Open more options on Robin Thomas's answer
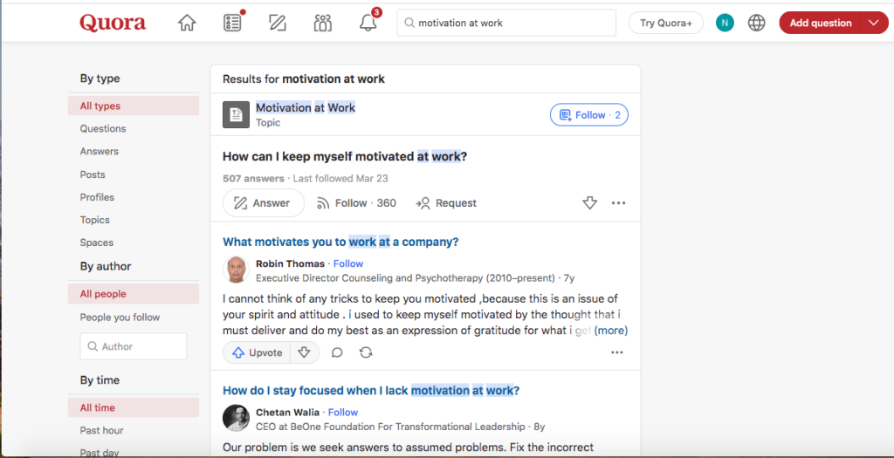This screenshot has height=458, width=894. point(617,352)
